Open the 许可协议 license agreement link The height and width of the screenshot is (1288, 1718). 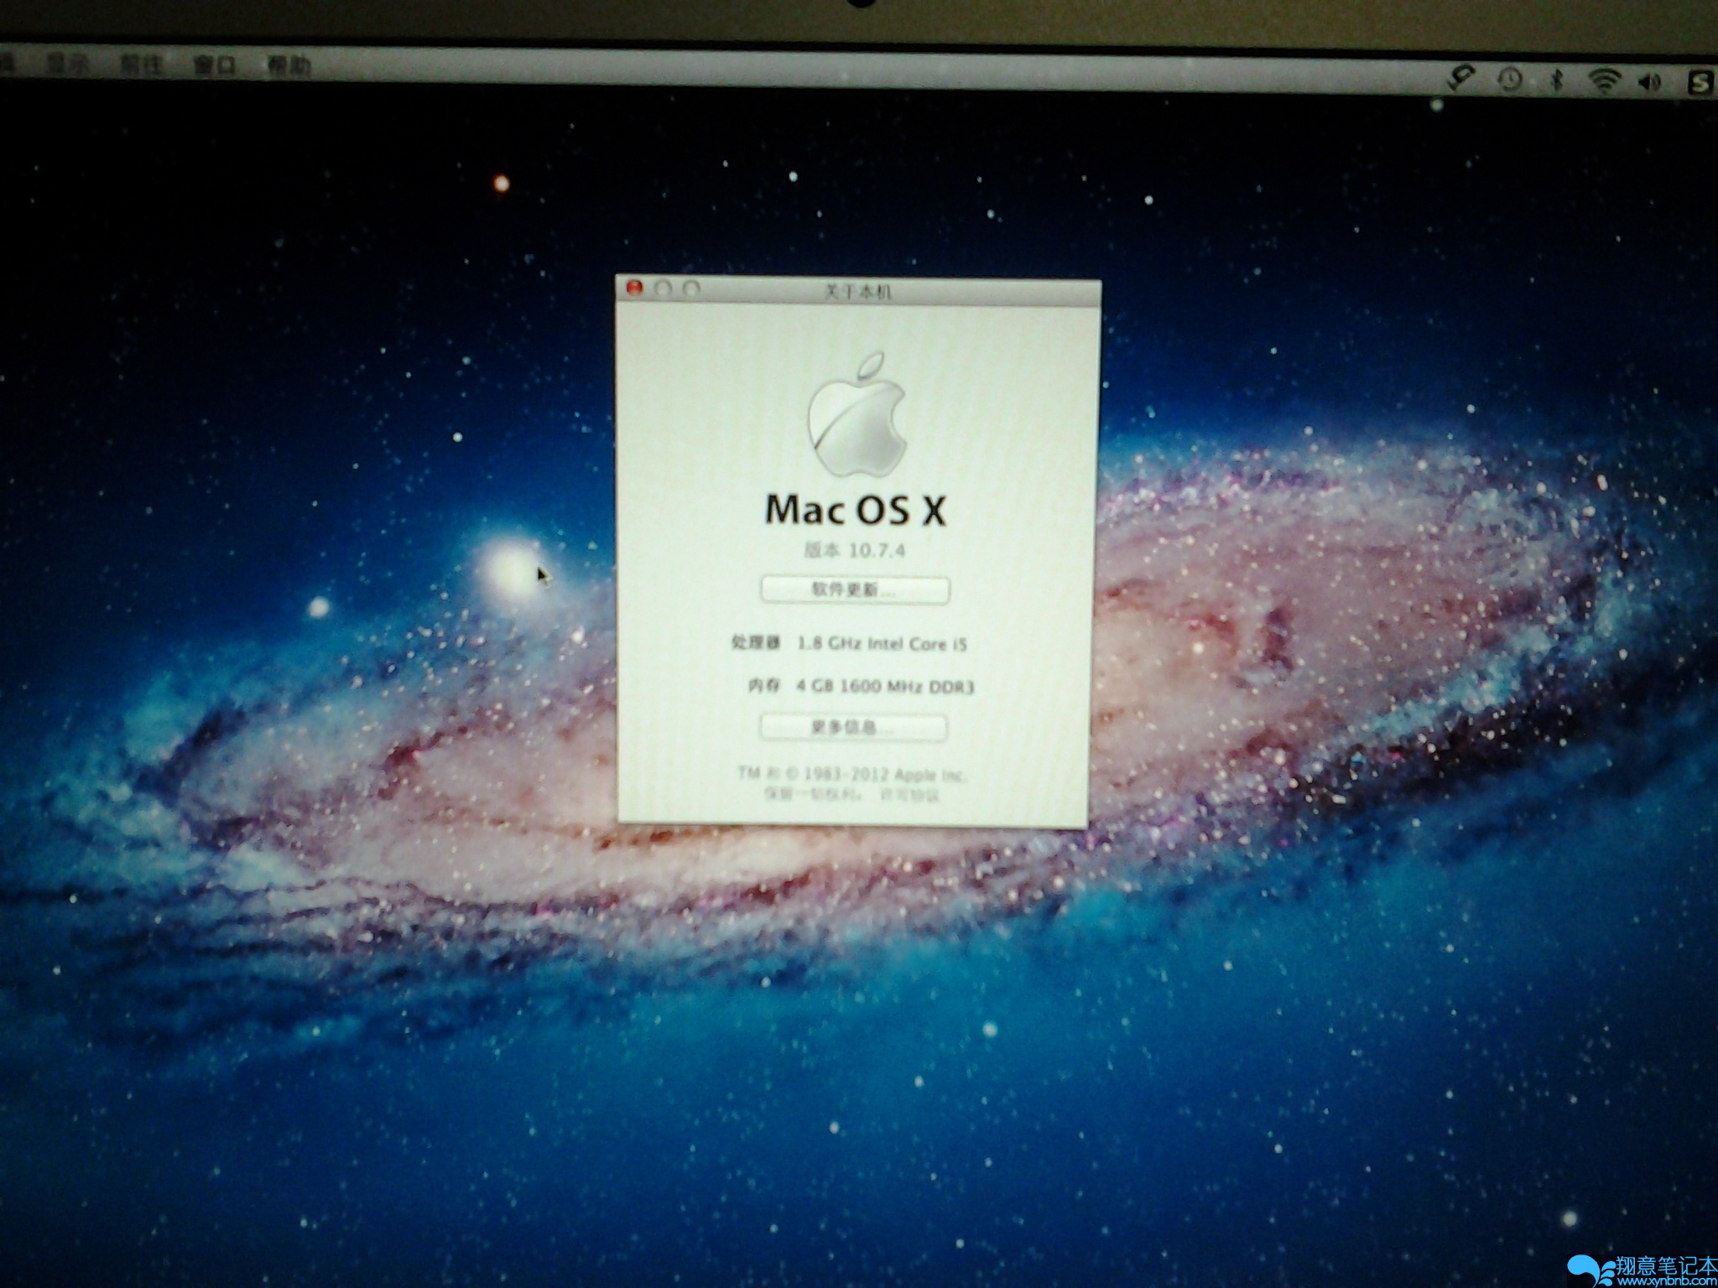pos(909,795)
